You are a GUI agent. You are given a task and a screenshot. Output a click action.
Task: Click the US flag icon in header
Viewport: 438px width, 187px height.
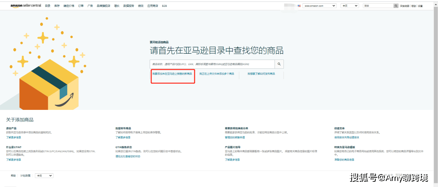(299, 6)
